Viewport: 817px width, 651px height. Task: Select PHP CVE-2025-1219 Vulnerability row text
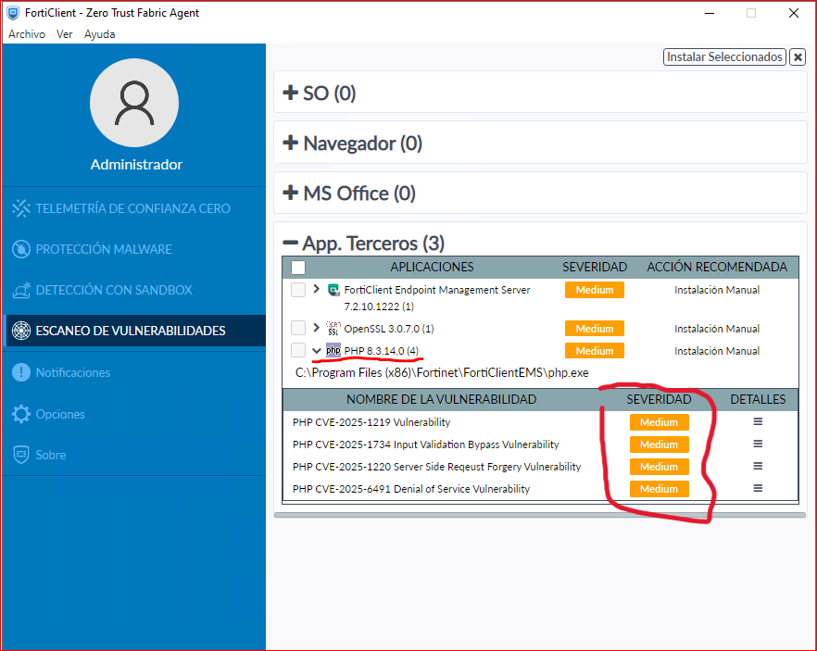(371, 422)
